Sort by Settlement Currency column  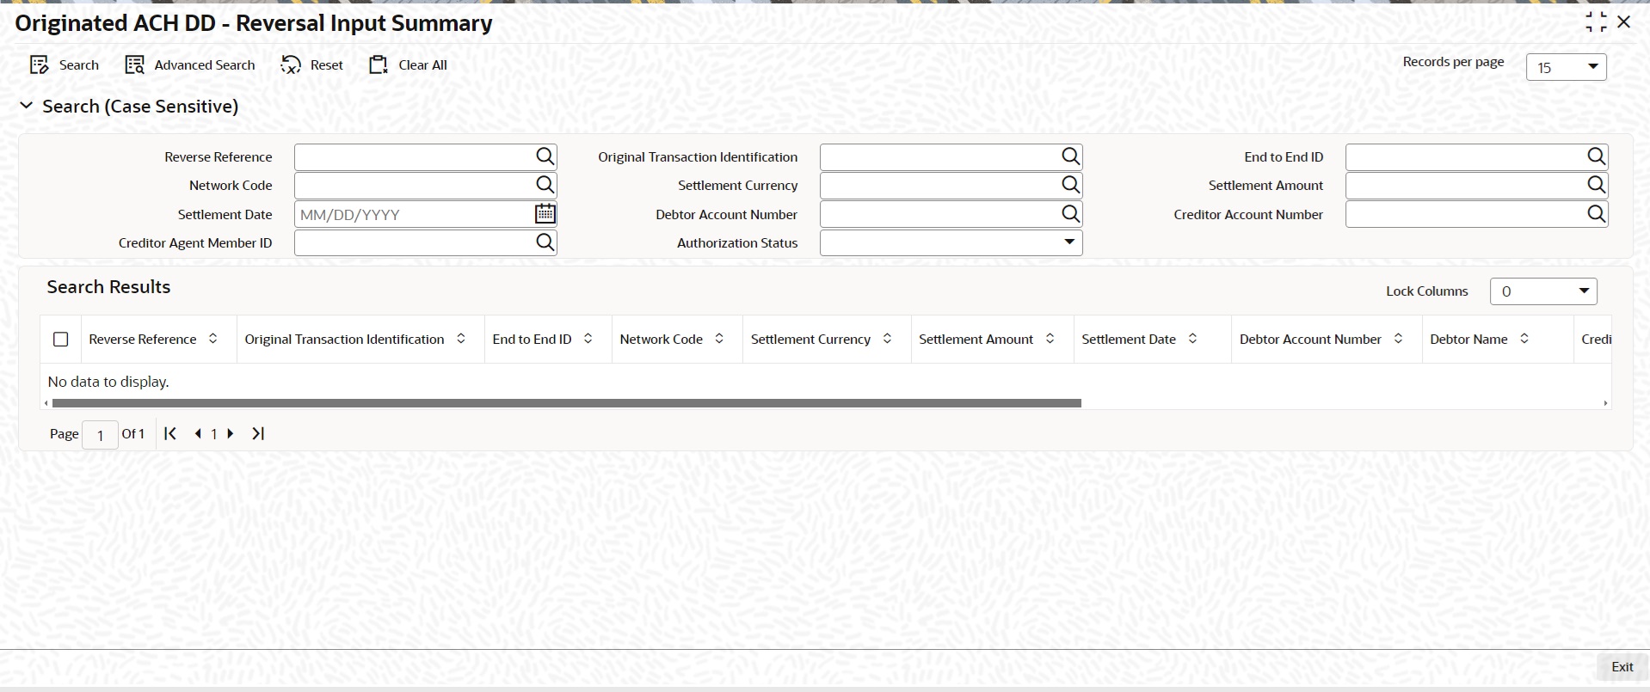point(887,339)
